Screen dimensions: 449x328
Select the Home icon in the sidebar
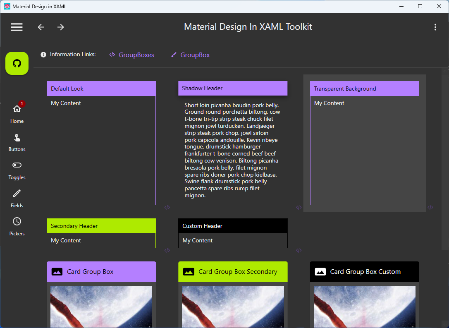(17, 109)
